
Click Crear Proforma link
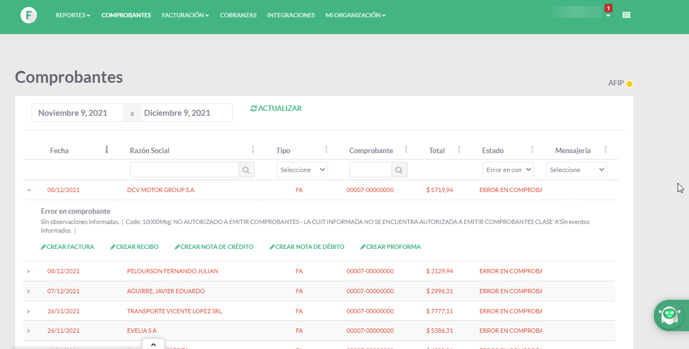click(x=390, y=247)
